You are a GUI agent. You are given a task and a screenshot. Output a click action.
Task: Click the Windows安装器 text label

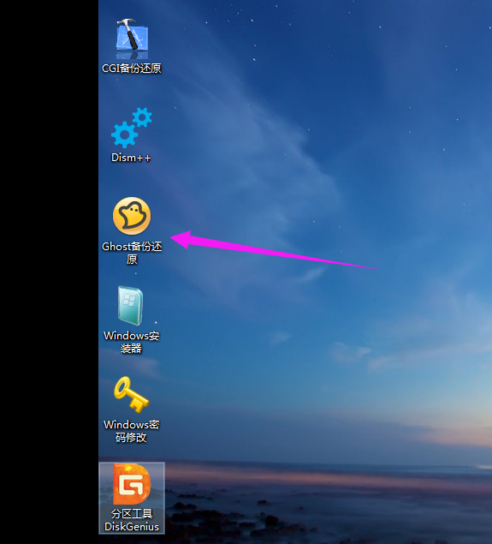pyautogui.click(x=131, y=342)
